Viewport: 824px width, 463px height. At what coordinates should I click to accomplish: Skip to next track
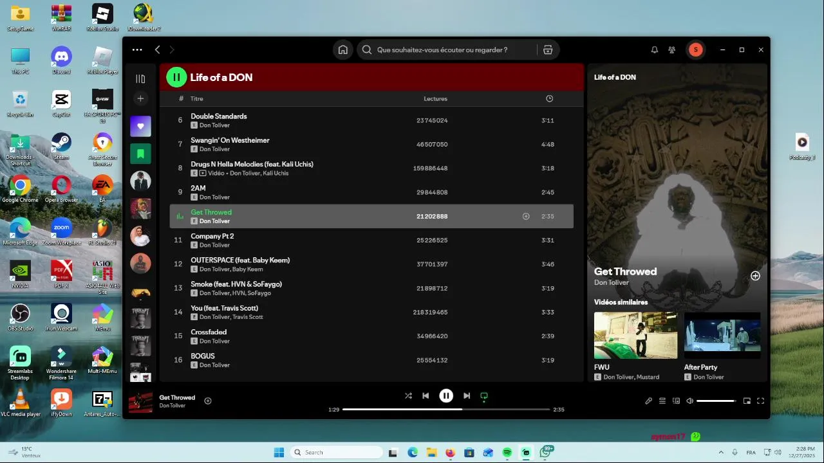(467, 395)
